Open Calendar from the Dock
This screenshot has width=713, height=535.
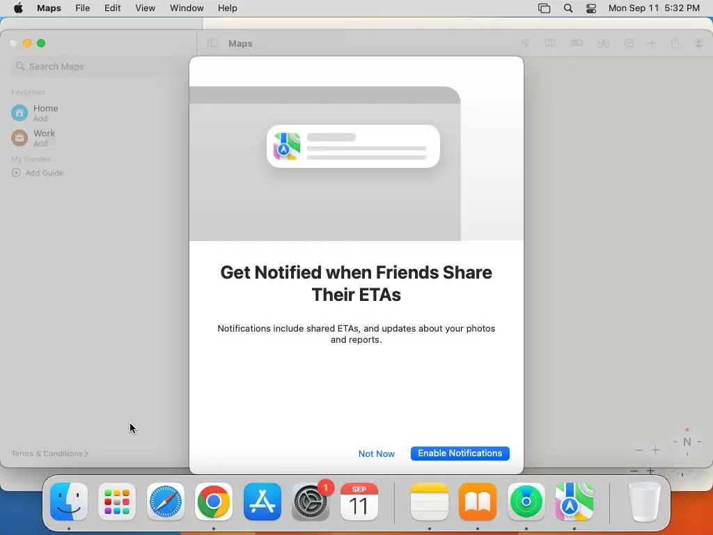click(x=359, y=502)
